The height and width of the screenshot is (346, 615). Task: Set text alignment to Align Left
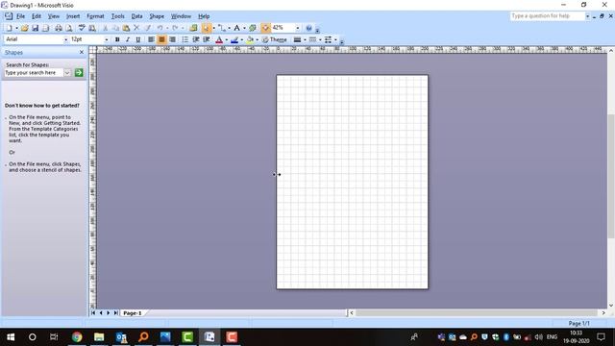151,39
